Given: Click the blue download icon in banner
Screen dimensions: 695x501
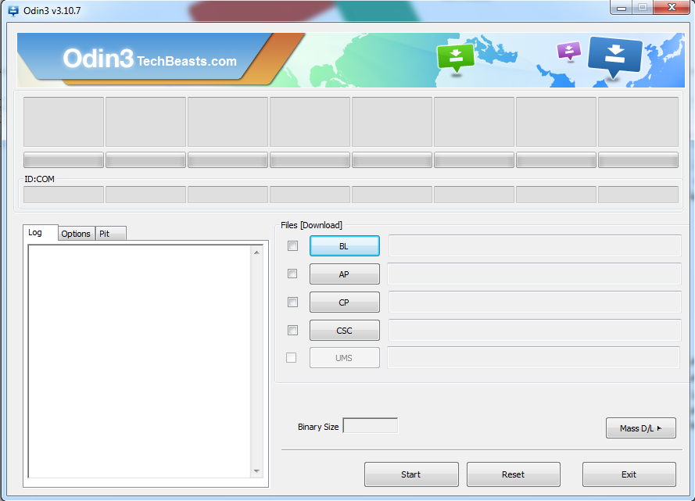Looking at the screenshot, I should 614,55.
